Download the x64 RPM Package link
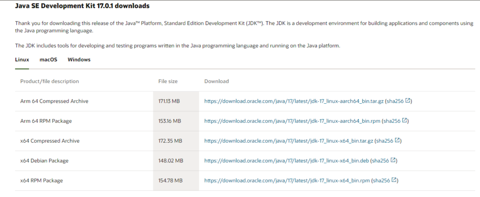The image size is (480, 197). (287, 181)
